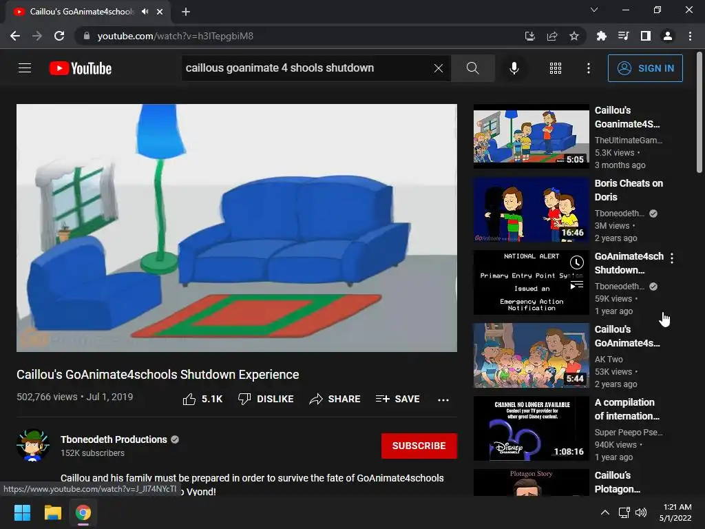
Task: Select the Caillou's GoAnimate4schools tab
Action: [81, 12]
